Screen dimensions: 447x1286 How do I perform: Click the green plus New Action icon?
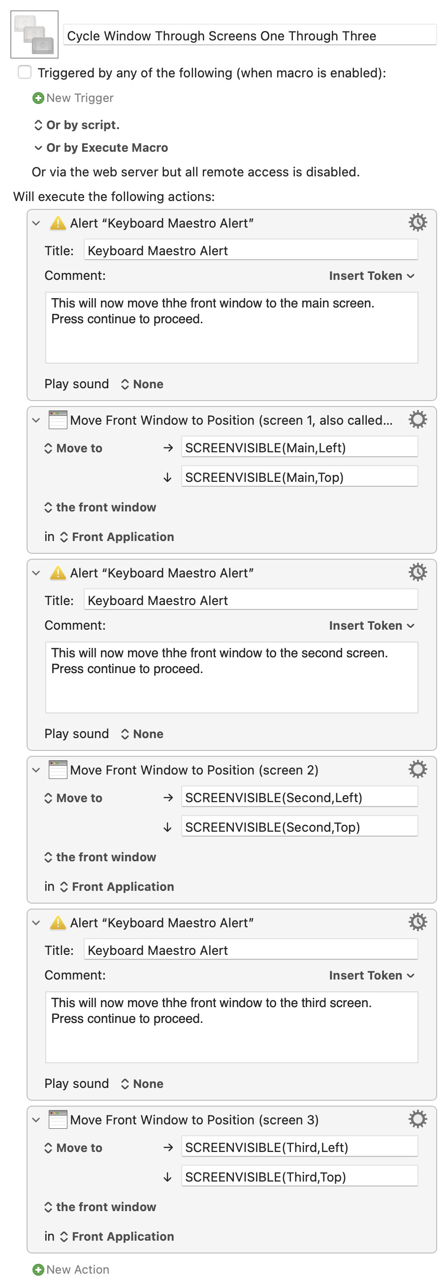pos(38,1270)
